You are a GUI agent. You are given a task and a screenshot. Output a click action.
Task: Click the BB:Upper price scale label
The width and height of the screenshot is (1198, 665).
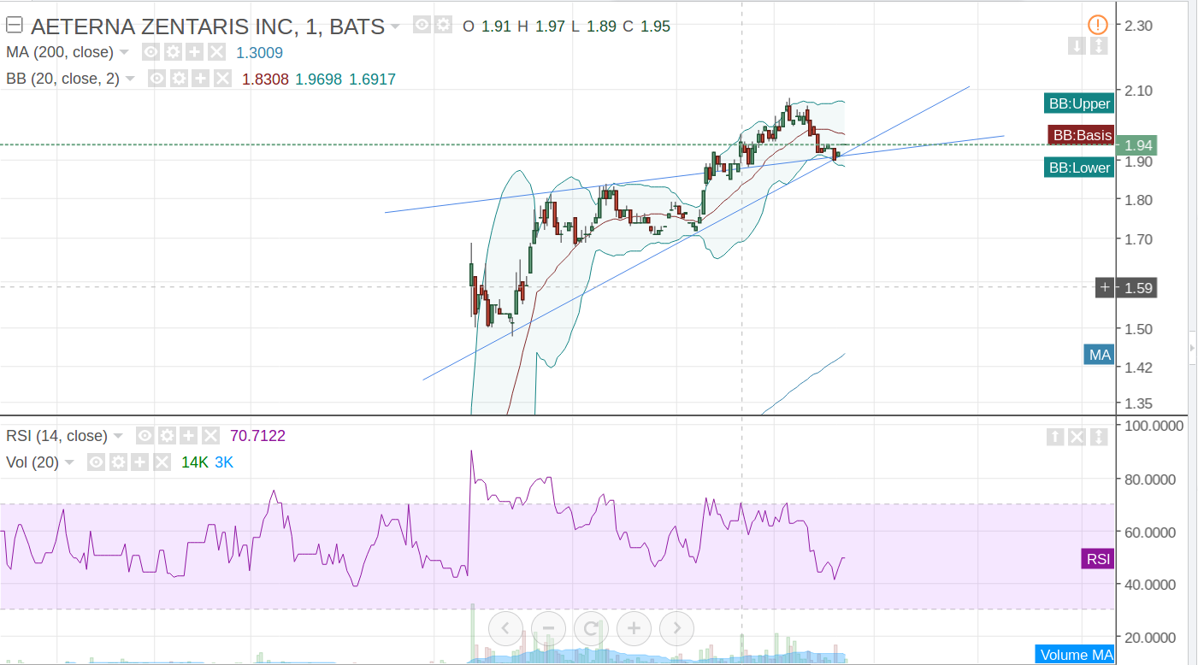coord(1079,103)
